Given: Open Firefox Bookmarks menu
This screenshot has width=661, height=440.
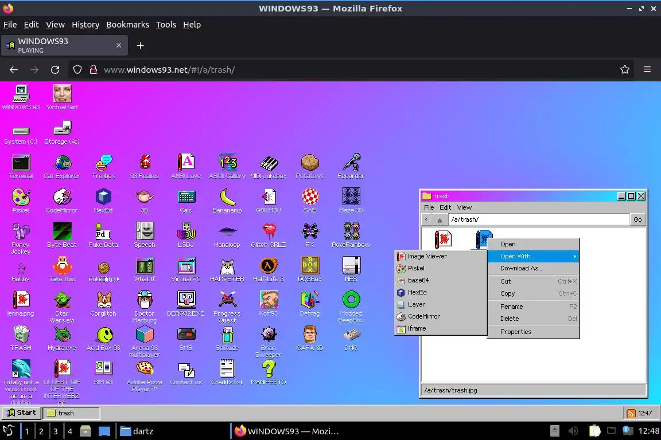Looking at the screenshot, I should point(127,25).
